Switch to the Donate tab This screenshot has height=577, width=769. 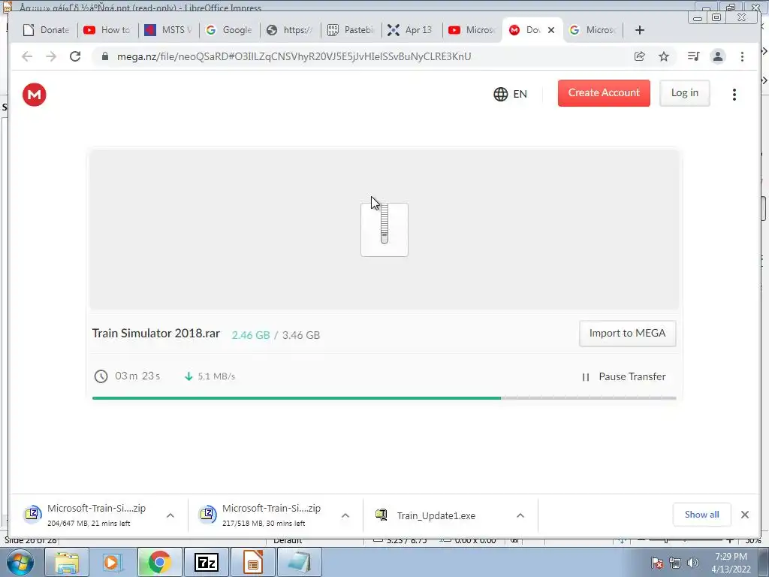(47, 30)
